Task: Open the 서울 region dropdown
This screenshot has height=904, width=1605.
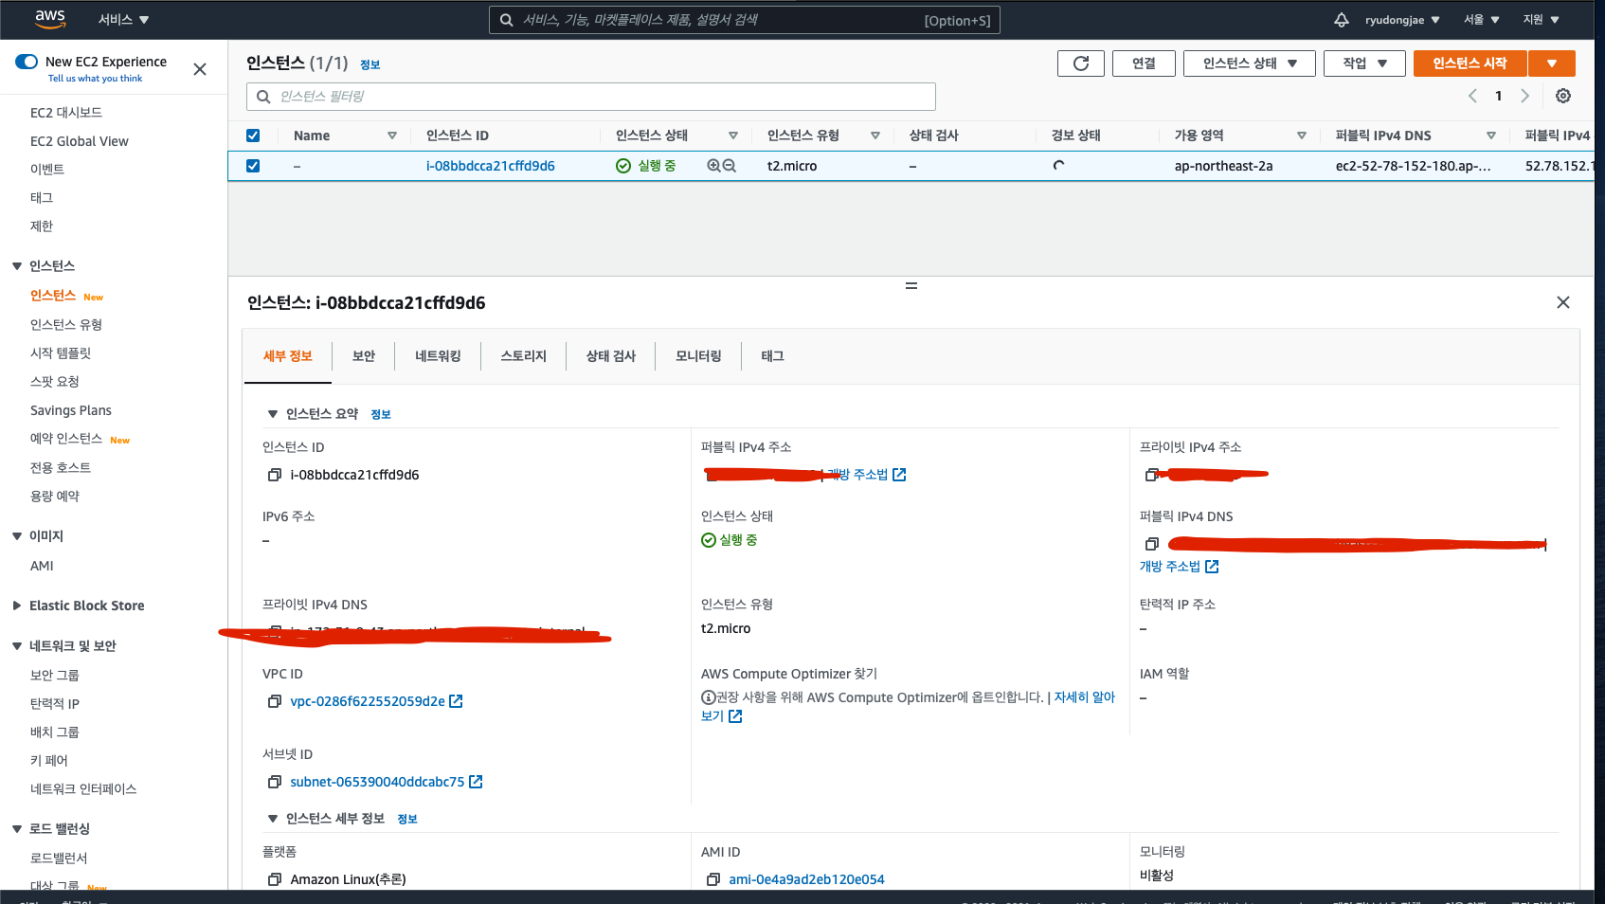Action: tap(1482, 20)
